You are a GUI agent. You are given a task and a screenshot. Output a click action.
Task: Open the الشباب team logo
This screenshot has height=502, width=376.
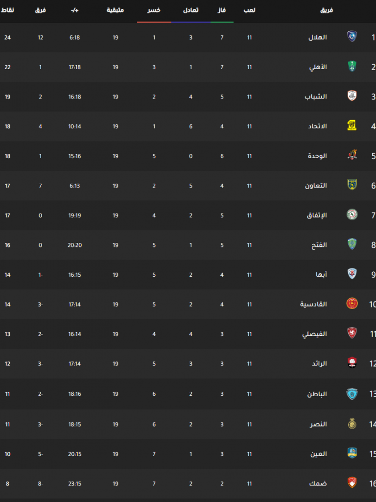click(x=352, y=96)
